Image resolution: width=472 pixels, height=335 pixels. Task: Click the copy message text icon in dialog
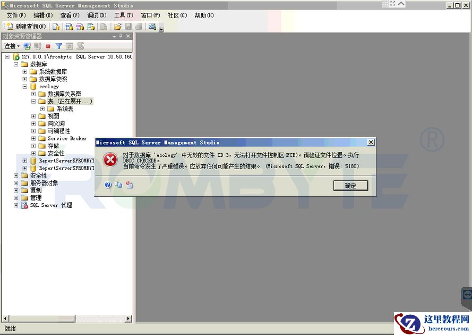(x=118, y=185)
